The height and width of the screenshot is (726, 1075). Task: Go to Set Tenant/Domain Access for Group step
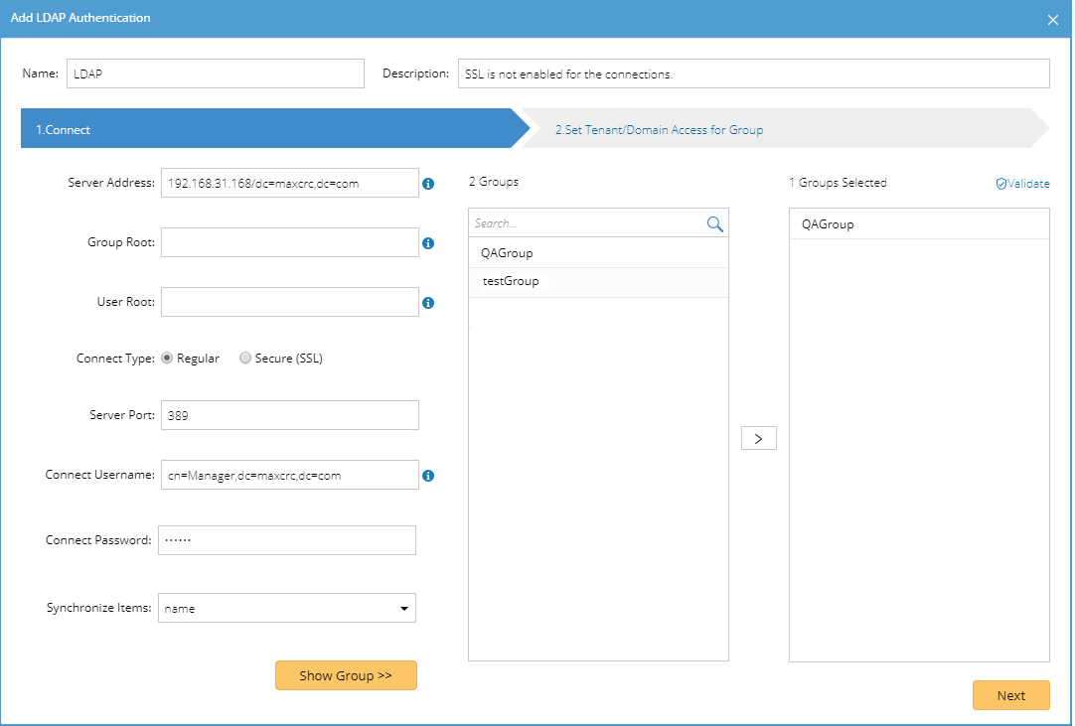(659, 130)
